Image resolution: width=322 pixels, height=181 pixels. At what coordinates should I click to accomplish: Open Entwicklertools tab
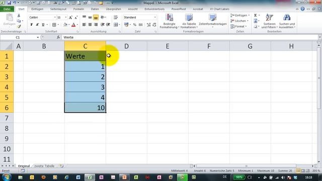(x=154, y=9)
